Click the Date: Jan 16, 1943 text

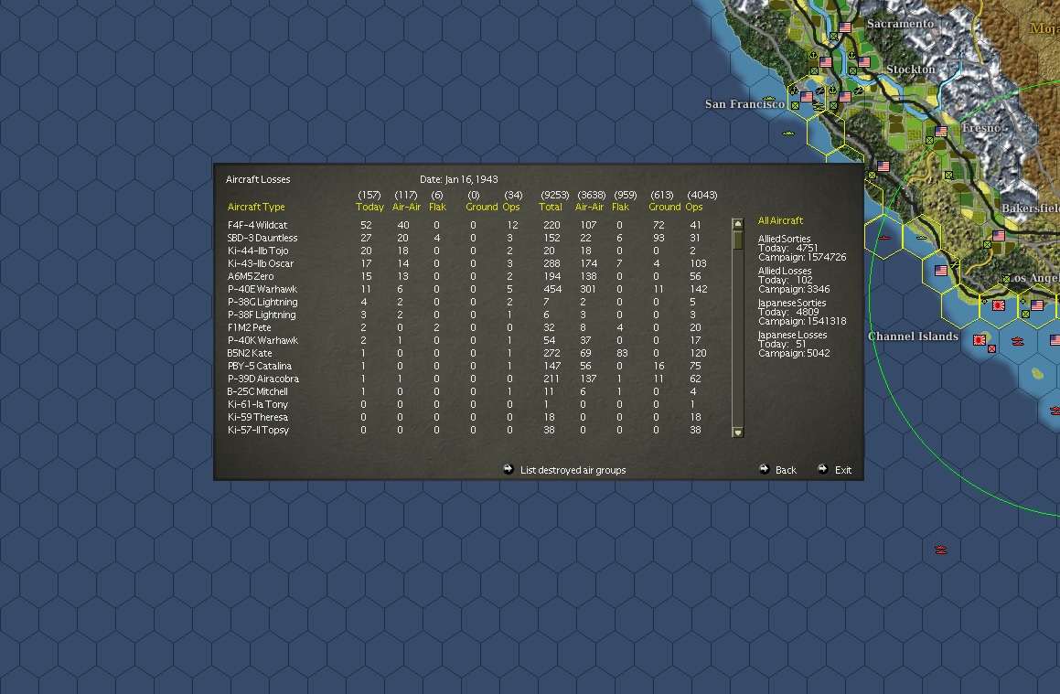(x=458, y=179)
